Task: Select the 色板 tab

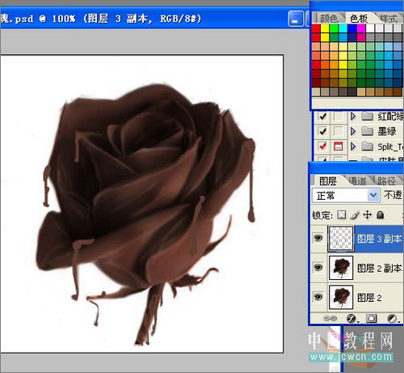Action: coord(359,19)
